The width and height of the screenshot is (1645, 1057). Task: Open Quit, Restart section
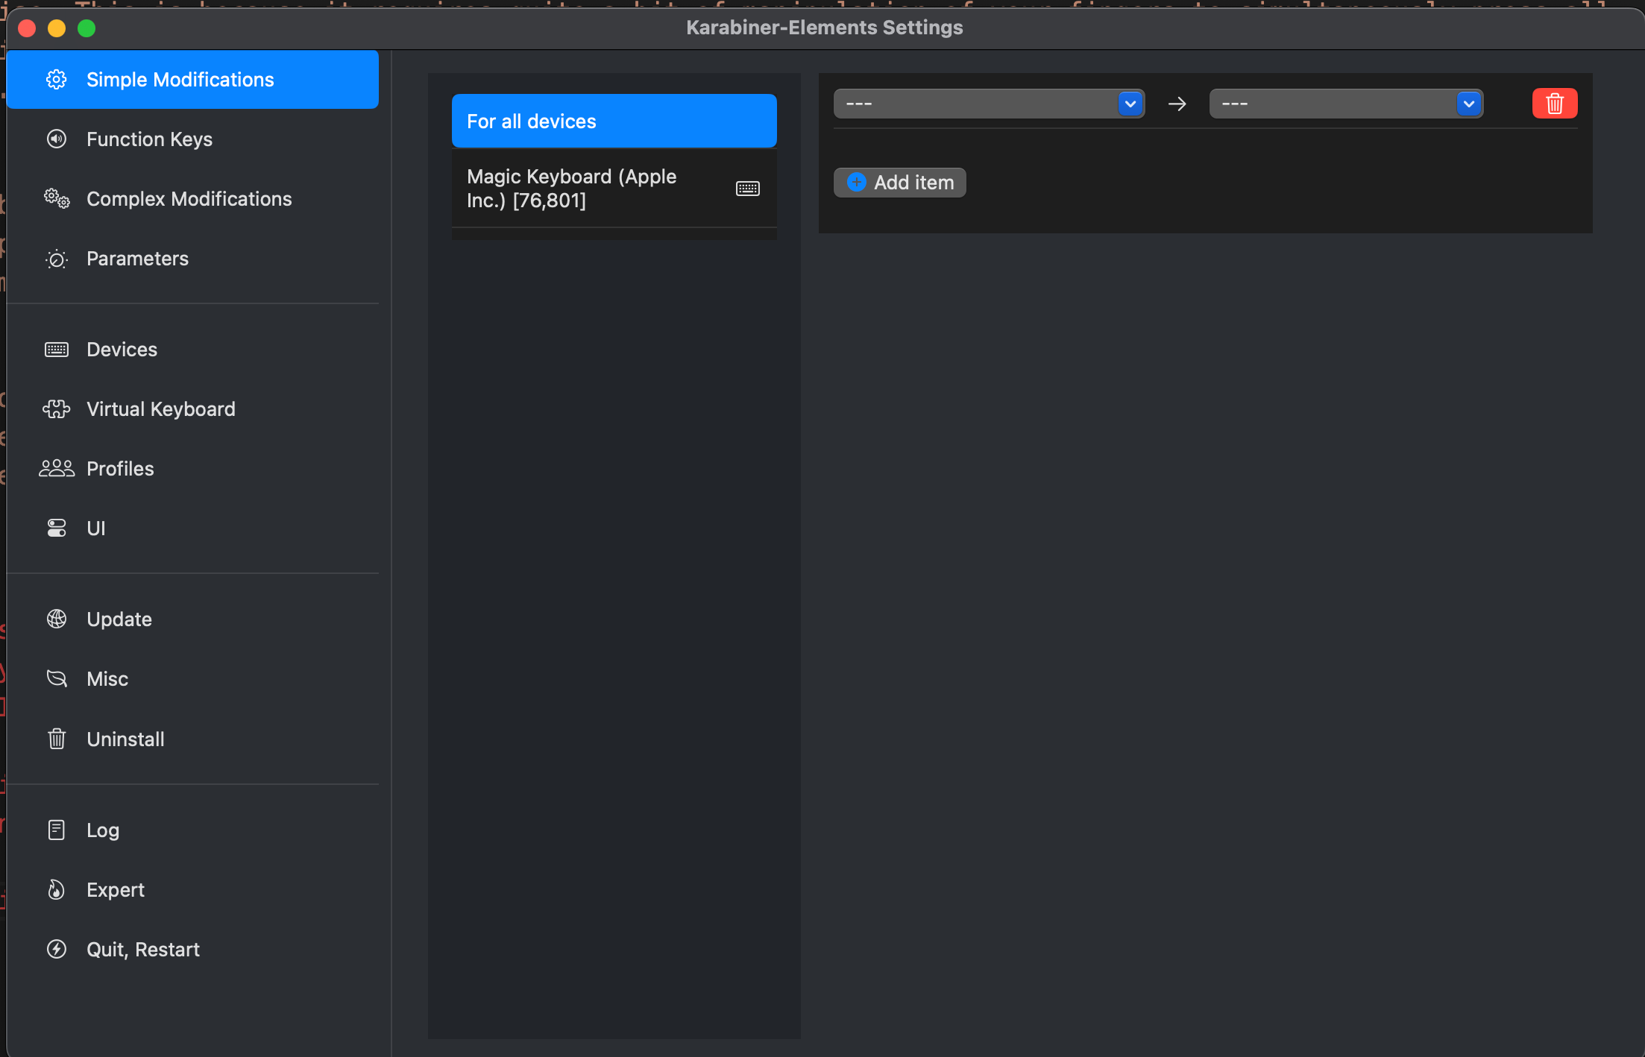point(192,950)
